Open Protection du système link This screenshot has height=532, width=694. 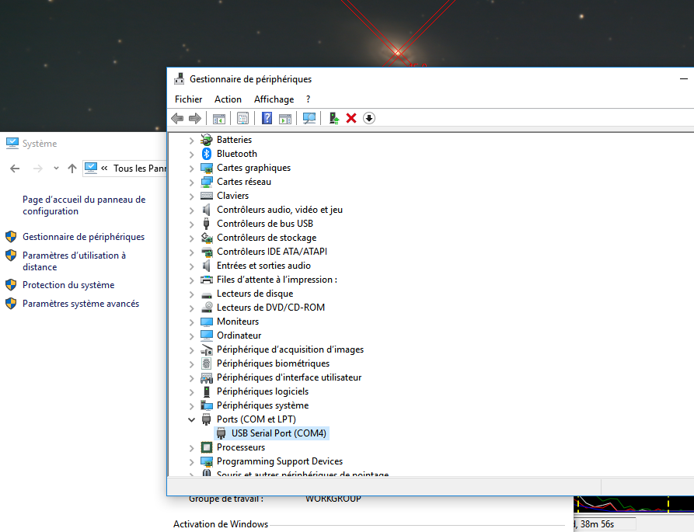68,285
